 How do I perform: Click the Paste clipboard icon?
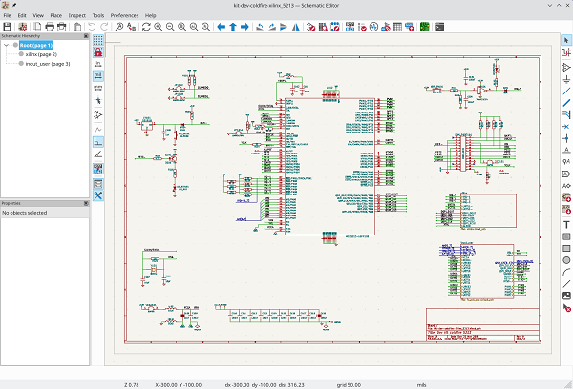coord(77,27)
